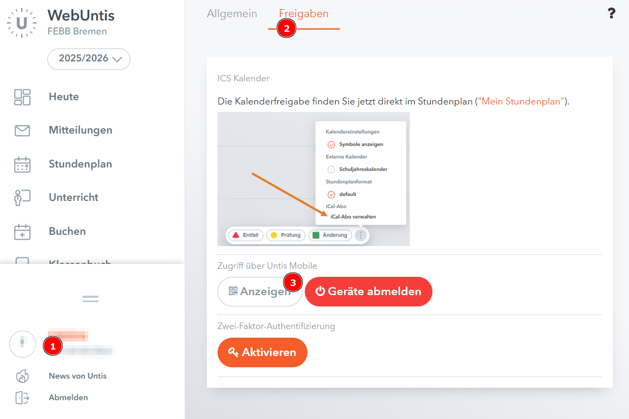Click the News von Untis flame icon

[x=22, y=376]
